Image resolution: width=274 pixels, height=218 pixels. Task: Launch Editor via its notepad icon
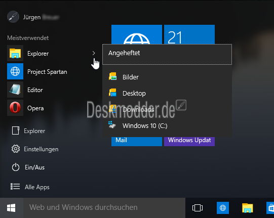(x=15, y=90)
